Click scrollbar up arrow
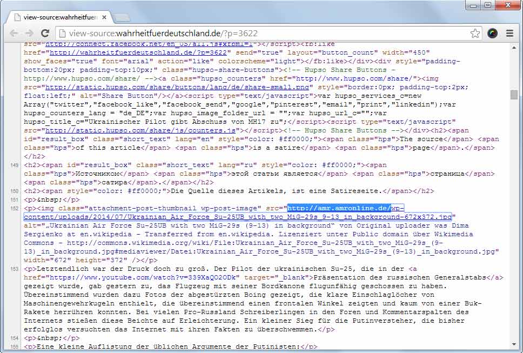523x353 pixels. [x=514, y=48]
